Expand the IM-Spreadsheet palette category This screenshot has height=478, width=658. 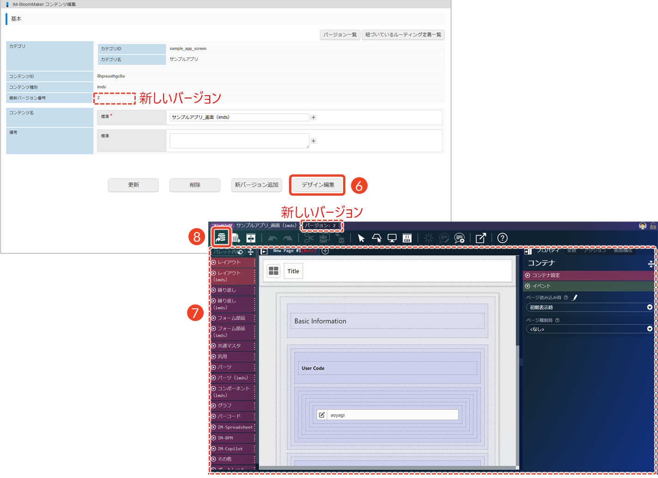pyautogui.click(x=233, y=427)
